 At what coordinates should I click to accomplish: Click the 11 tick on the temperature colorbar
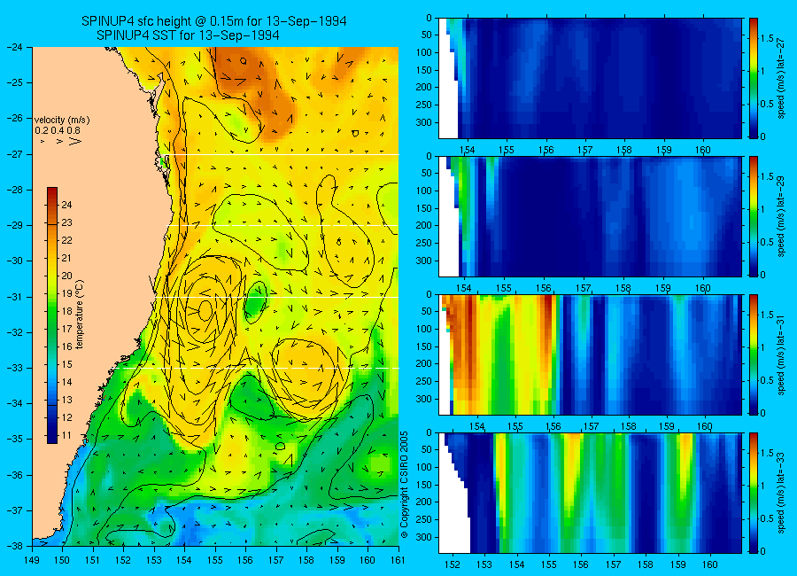click(66, 436)
